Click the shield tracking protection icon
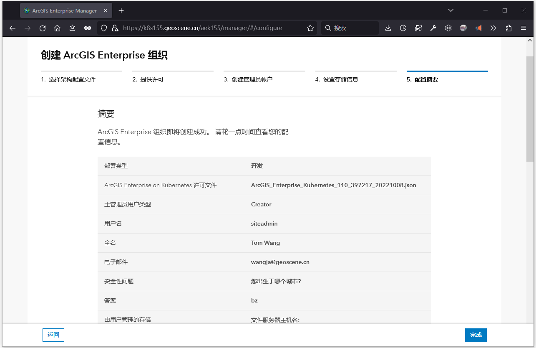Screen dimensions: 536x348 click(104, 28)
